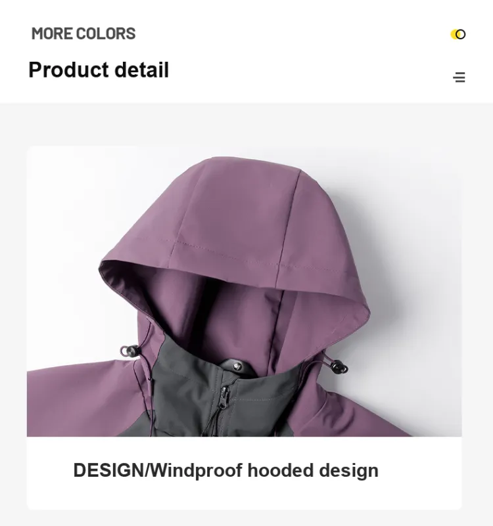Click the black outlined circle of the color icon

(461, 34)
